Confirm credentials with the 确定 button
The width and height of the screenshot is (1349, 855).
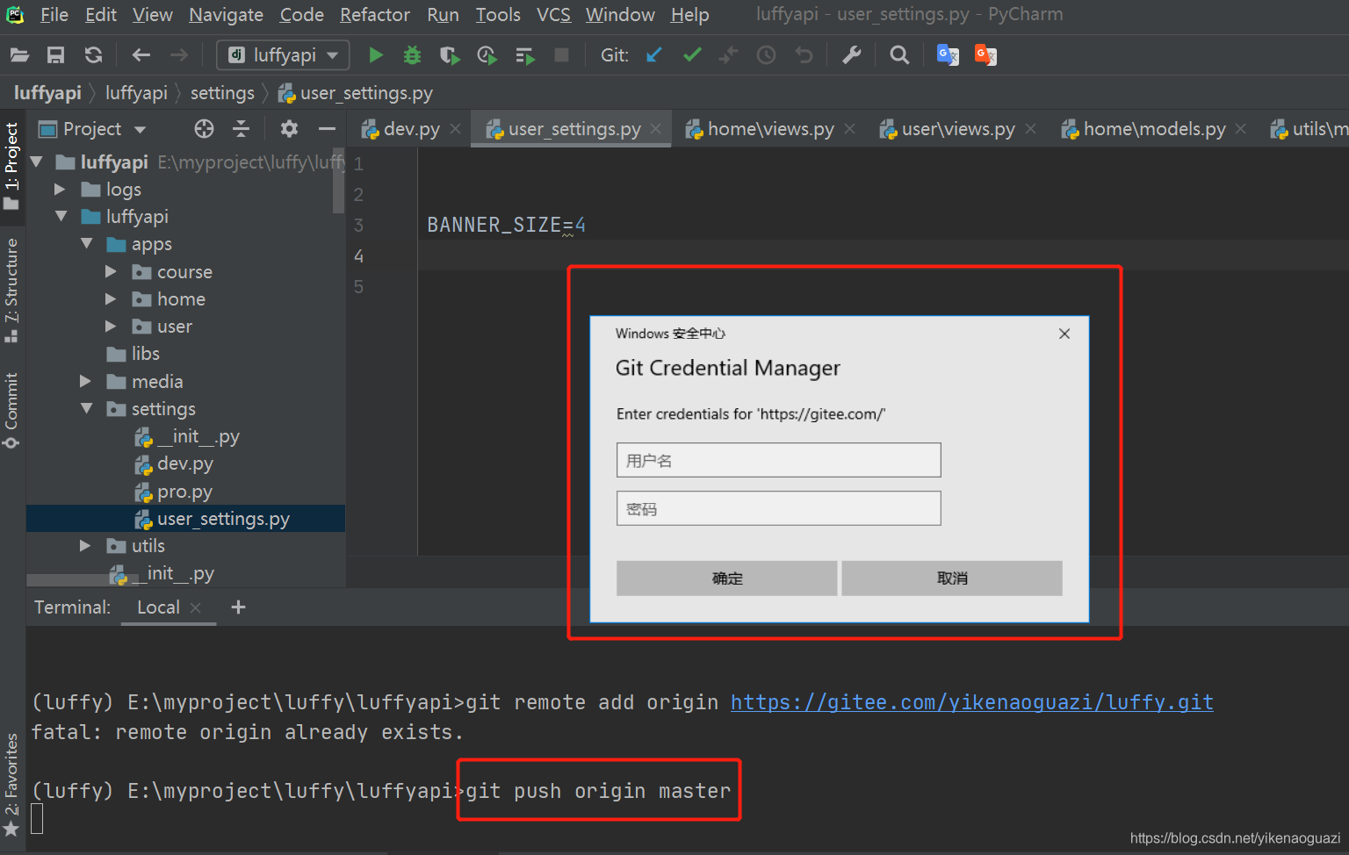(727, 578)
